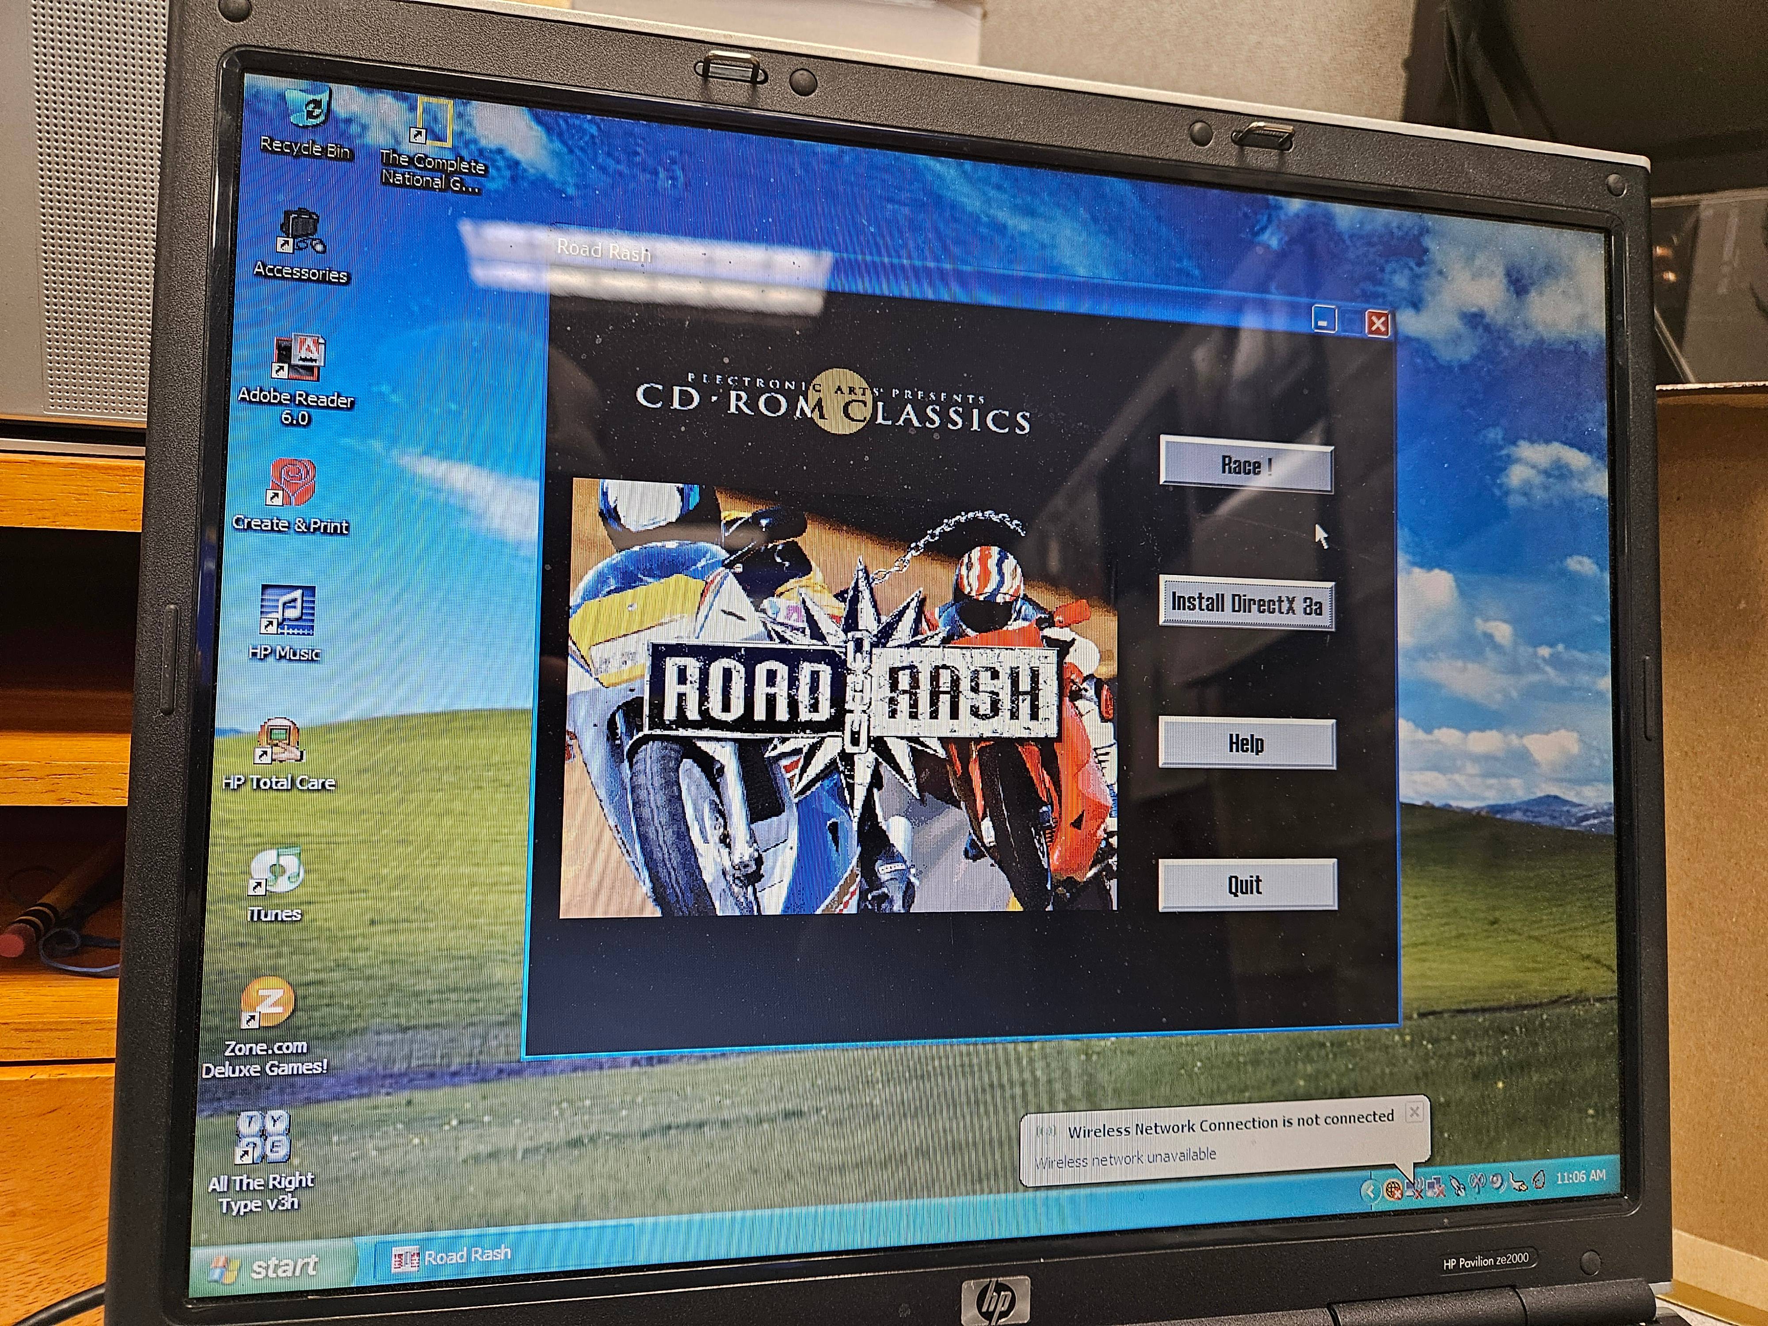Quit the Road Rash launcher
The image size is (1768, 1326).
pyautogui.click(x=1247, y=885)
